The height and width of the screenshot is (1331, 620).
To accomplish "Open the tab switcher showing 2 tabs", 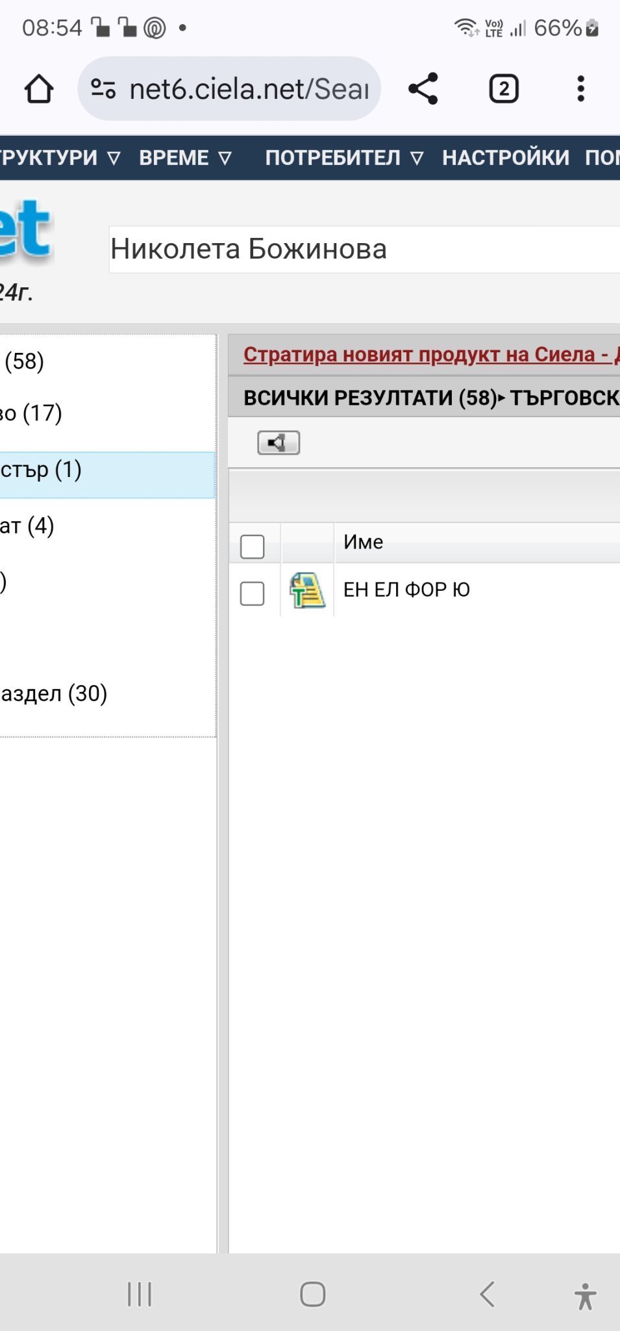I will (504, 89).
